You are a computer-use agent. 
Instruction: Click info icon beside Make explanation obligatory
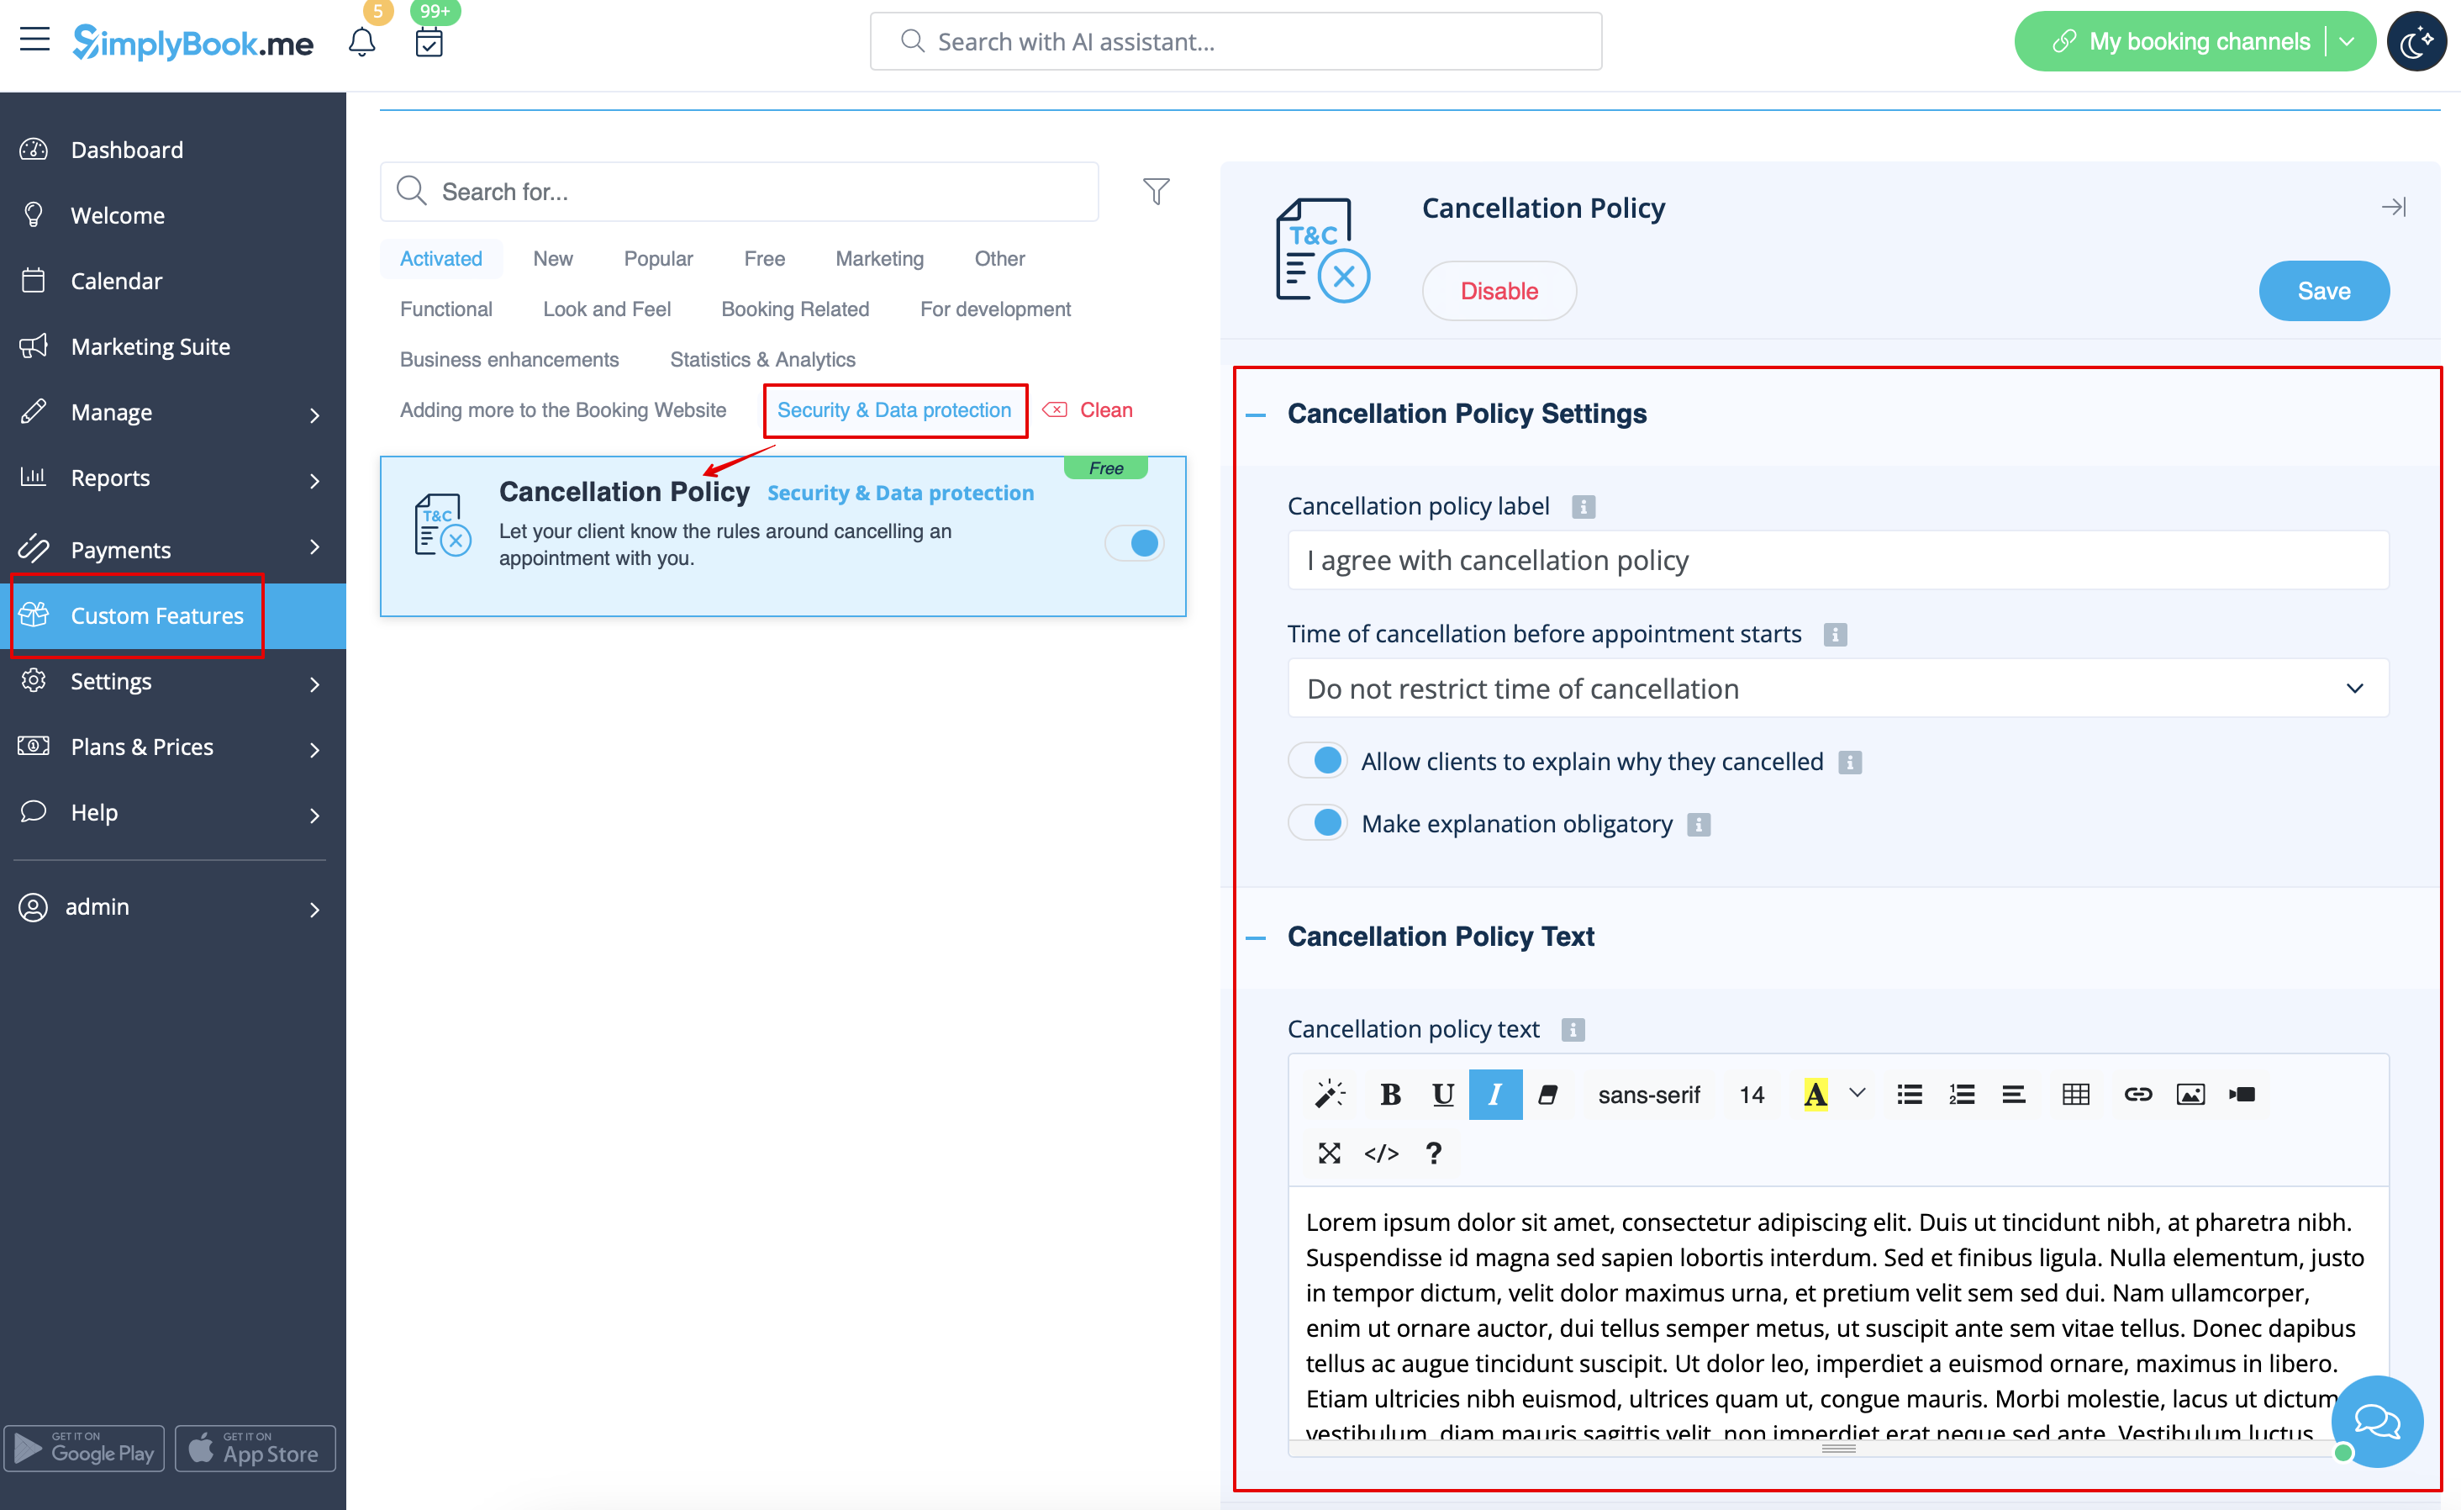click(x=1699, y=825)
